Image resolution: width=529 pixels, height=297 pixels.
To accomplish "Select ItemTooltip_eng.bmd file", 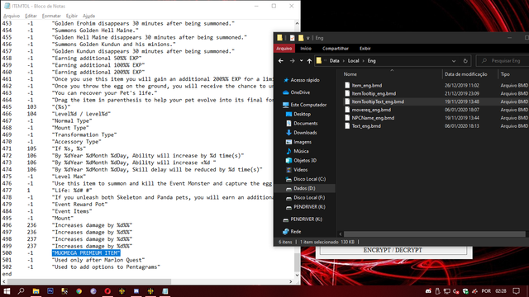I will point(374,93).
